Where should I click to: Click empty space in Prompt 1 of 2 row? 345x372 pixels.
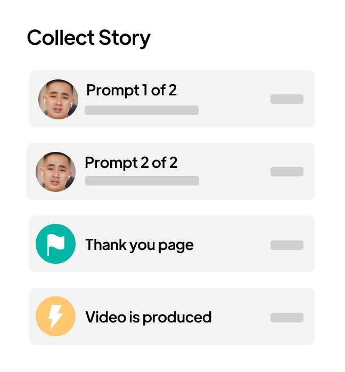(x=234, y=99)
